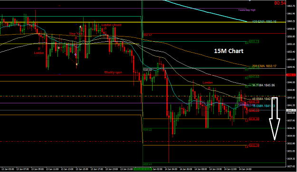This screenshot has height=172, width=297.
Task: Click the 1857.47 red level label
Action: pyautogui.click(x=148, y=35)
